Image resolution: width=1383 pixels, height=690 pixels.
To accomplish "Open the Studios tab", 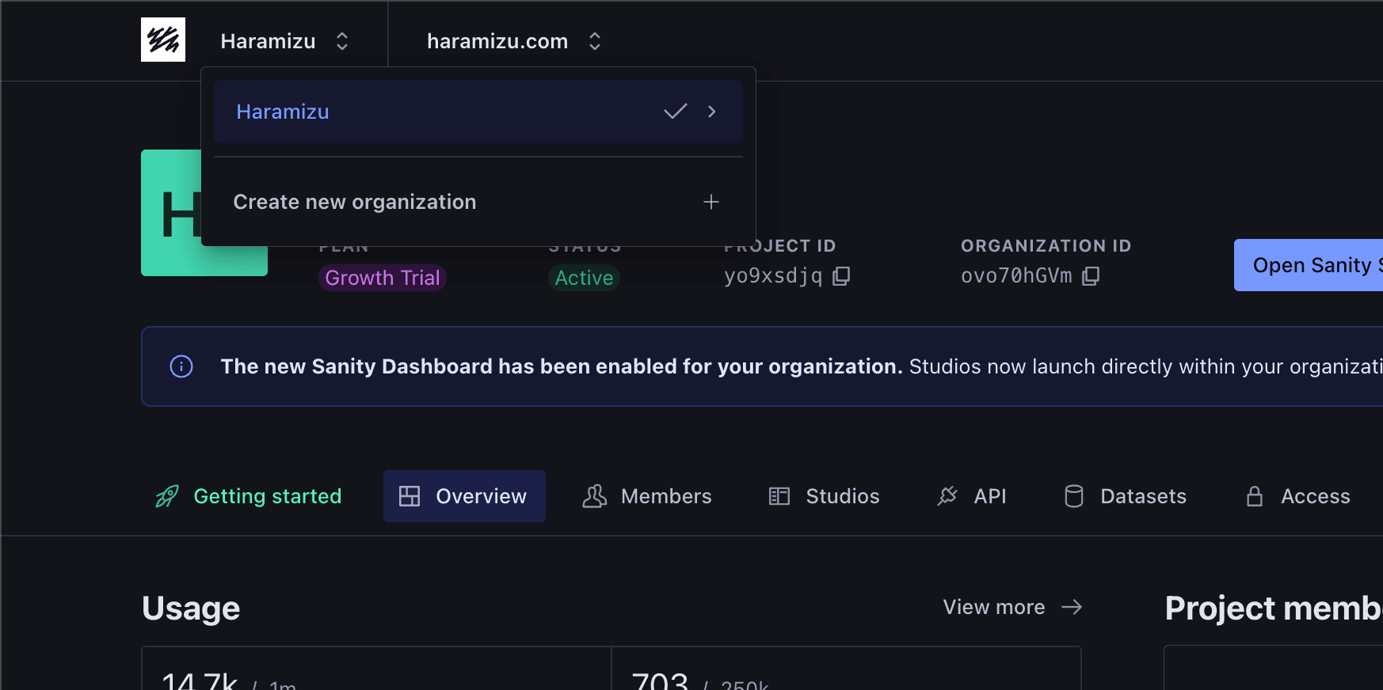I will pyautogui.click(x=825, y=496).
